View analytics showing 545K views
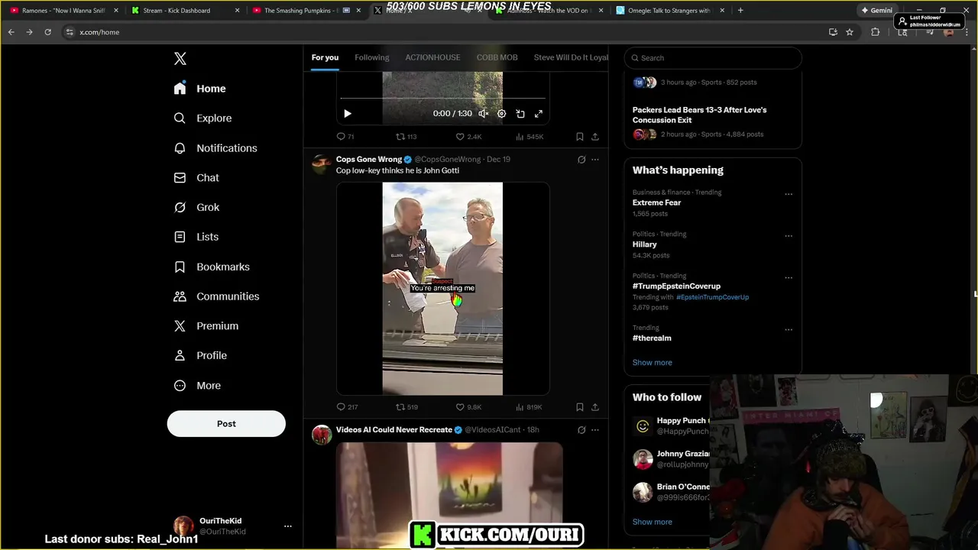The width and height of the screenshot is (978, 550). 529,137
